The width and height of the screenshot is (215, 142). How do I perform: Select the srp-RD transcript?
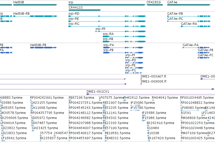[x=107, y=16]
